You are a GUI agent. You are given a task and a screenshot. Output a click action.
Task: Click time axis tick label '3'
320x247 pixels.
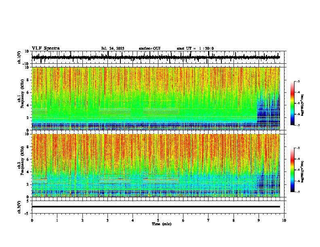point(107,220)
